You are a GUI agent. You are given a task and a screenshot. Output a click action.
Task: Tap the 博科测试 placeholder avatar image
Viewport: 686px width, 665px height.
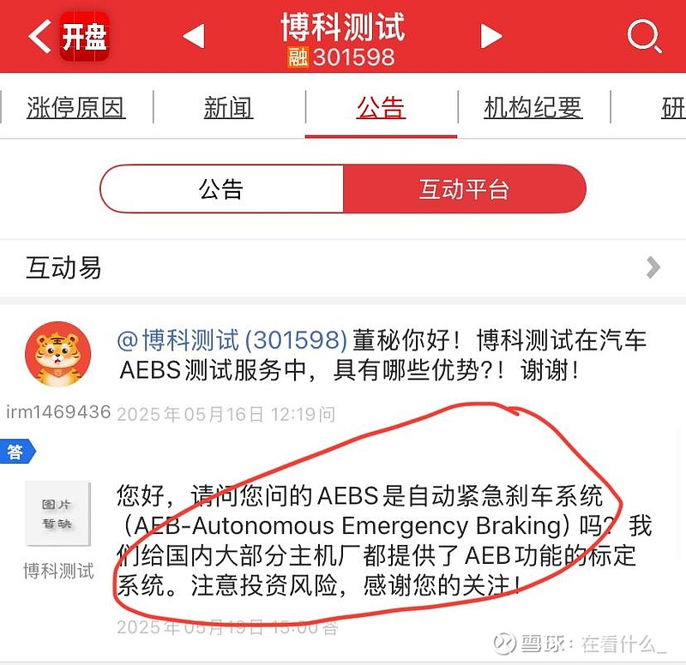[57, 513]
